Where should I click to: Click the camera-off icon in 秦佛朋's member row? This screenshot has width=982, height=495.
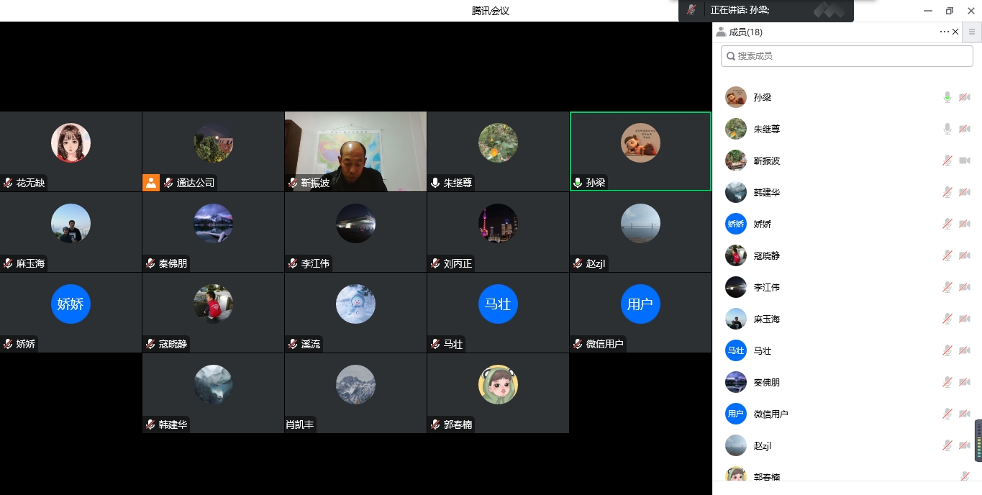pos(965,382)
